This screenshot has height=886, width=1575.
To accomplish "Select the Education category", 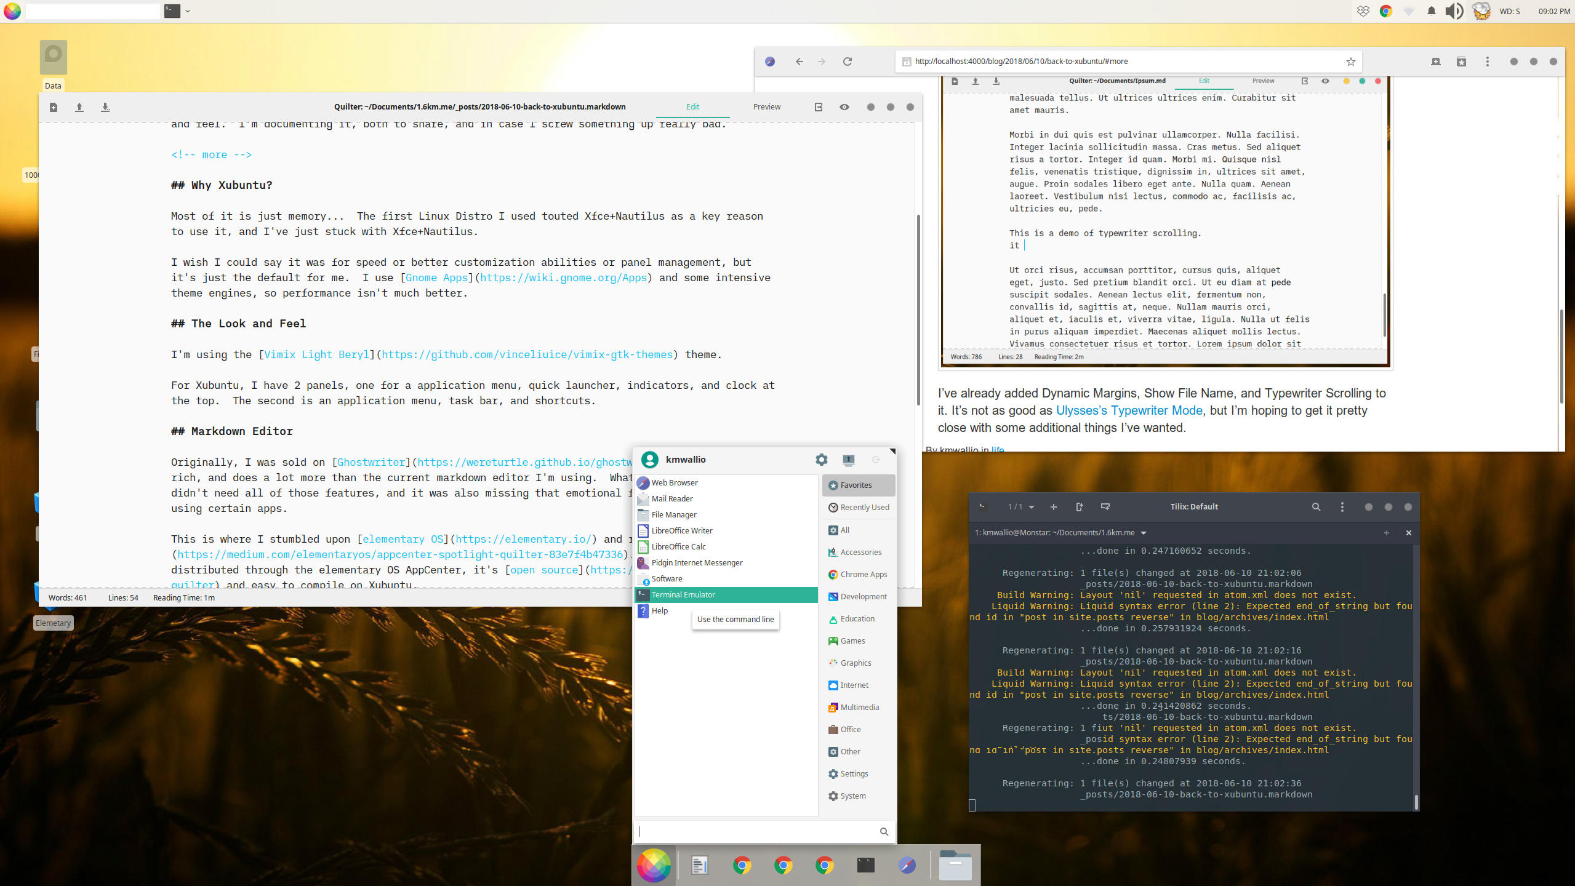I will click(x=859, y=619).
